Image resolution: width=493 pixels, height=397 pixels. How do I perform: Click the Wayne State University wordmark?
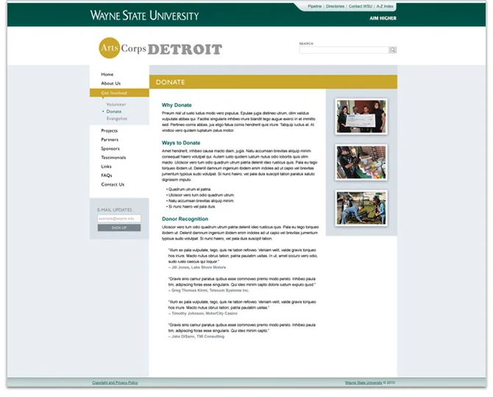point(145,15)
